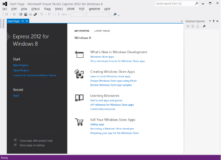Click Solution Explorer Back icon
Viewport: 221px width, 160px height.
click(188, 26)
